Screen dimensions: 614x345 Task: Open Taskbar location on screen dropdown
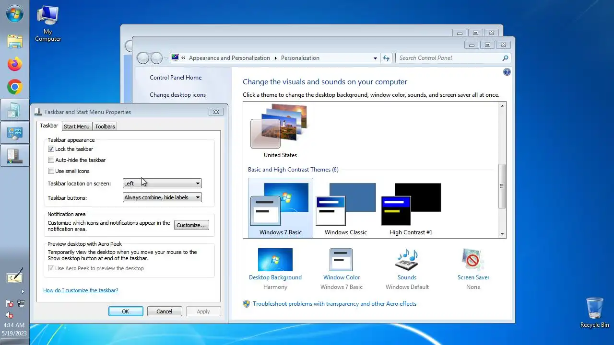tap(162, 184)
